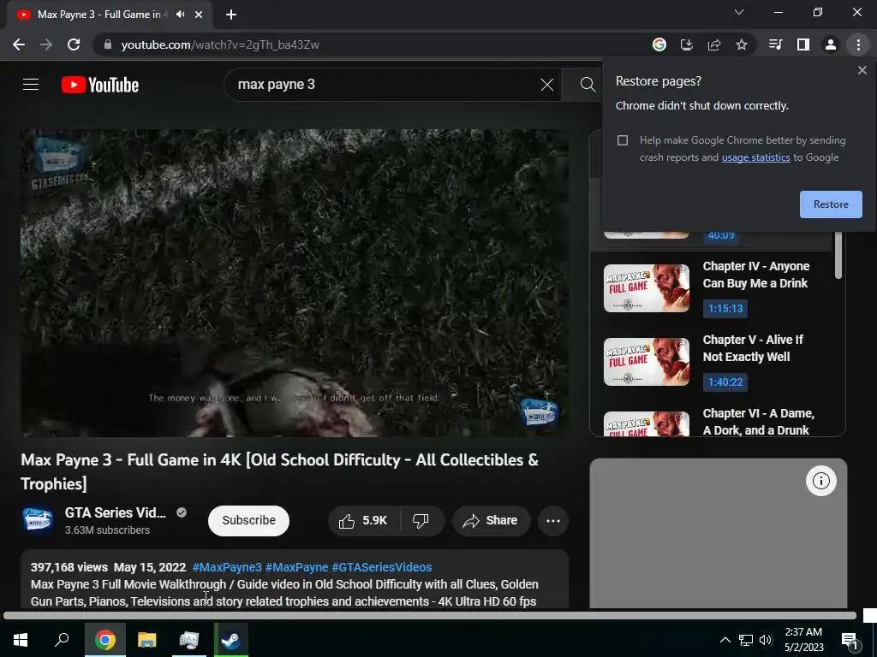Image resolution: width=877 pixels, height=657 pixels.
Task: Tick the crash reports checkbox
Action: point(623,140)
